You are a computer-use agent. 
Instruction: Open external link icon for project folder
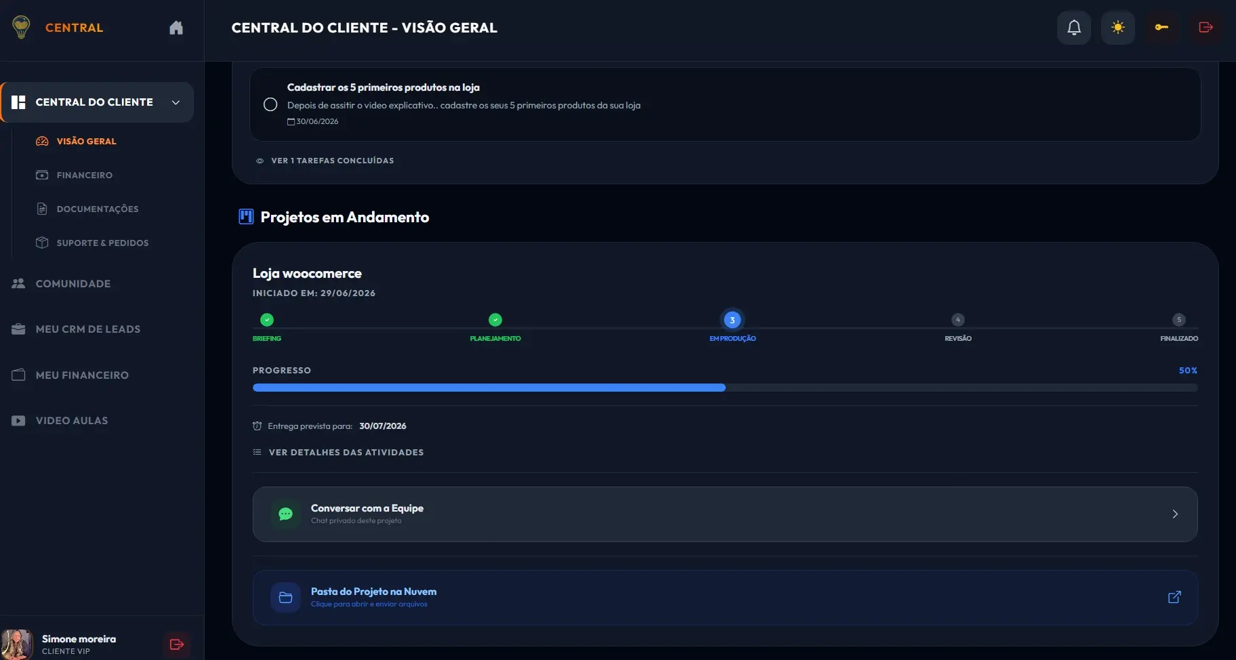pyautogui.click(x=1174, y=597)
